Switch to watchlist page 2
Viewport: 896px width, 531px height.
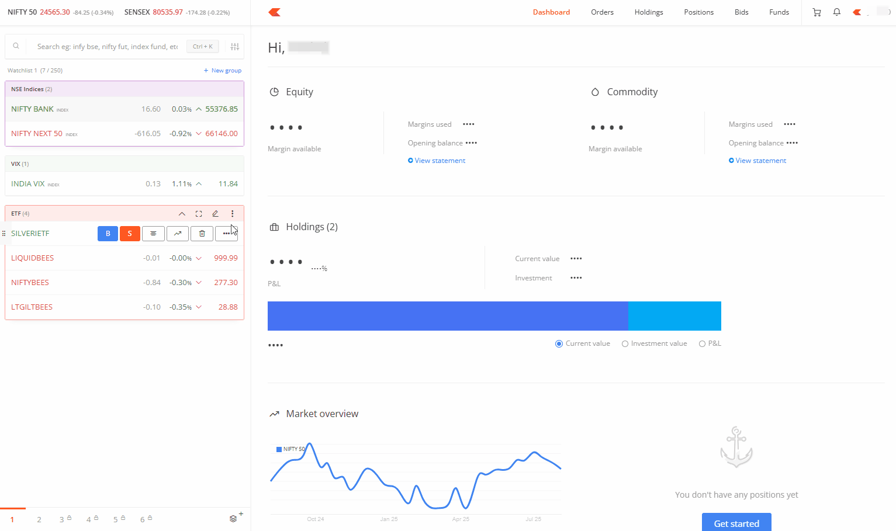39,519
